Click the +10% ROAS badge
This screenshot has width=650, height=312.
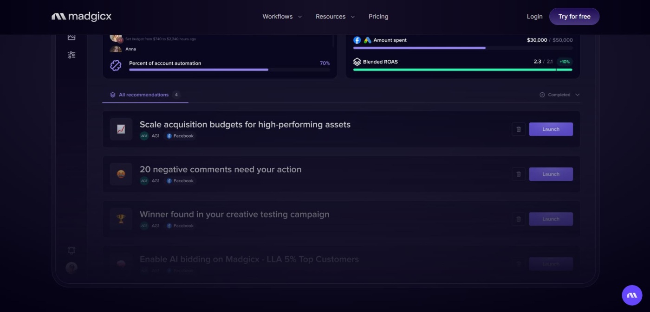click(565, 62)
